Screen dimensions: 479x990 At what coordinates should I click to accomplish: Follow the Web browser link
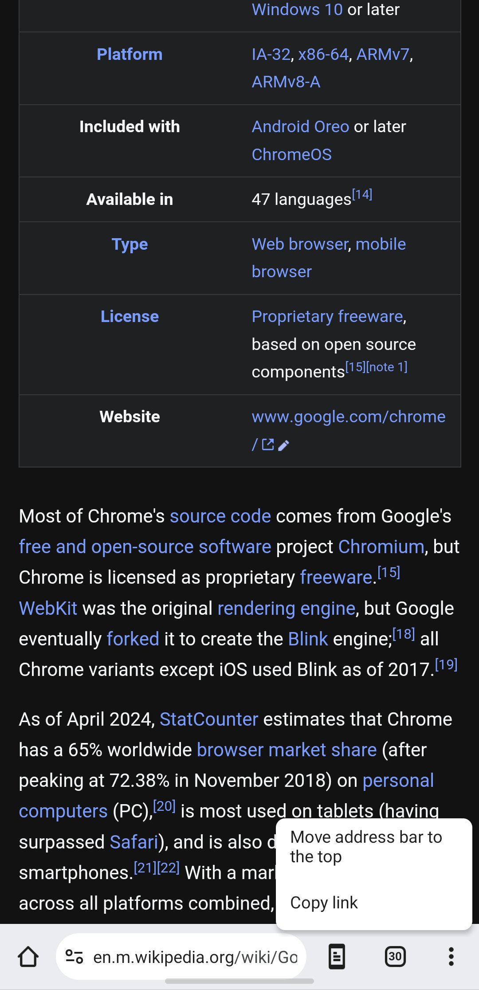[x=300, y=244]
